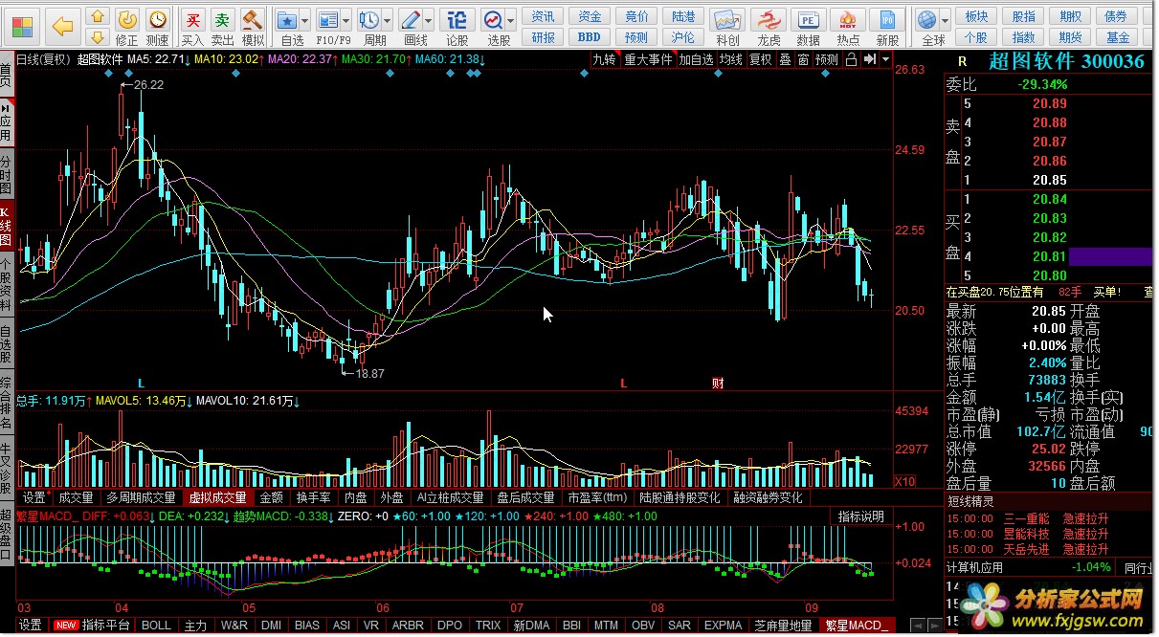Toggle the 九转 indicator
Screen dimensions: 1159x637
(x=604, y=59)
